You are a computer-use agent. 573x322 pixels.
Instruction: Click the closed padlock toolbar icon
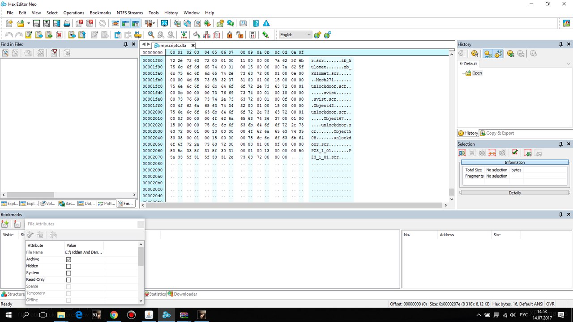tap(229, 35)
